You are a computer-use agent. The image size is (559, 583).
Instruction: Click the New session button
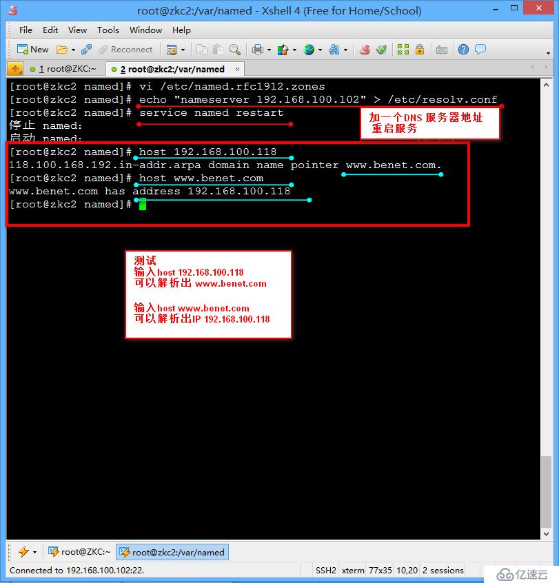(x=32, y=50)
